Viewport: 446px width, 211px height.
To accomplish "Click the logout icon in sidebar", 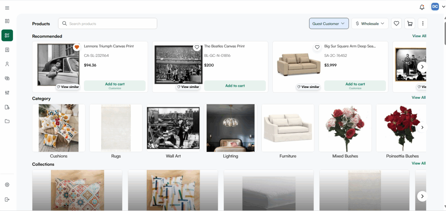I will pyautogui.click(x=7, y=199).
